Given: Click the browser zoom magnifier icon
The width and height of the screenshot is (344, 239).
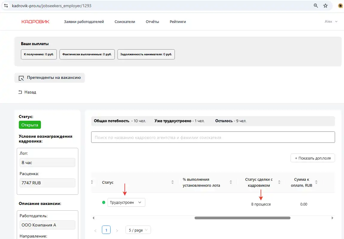Looking at the screenshot, I should [x=316, y=6].
